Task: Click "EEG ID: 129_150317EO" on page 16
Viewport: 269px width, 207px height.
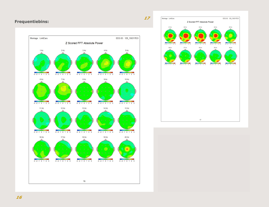Action: (x=127, y=38)
